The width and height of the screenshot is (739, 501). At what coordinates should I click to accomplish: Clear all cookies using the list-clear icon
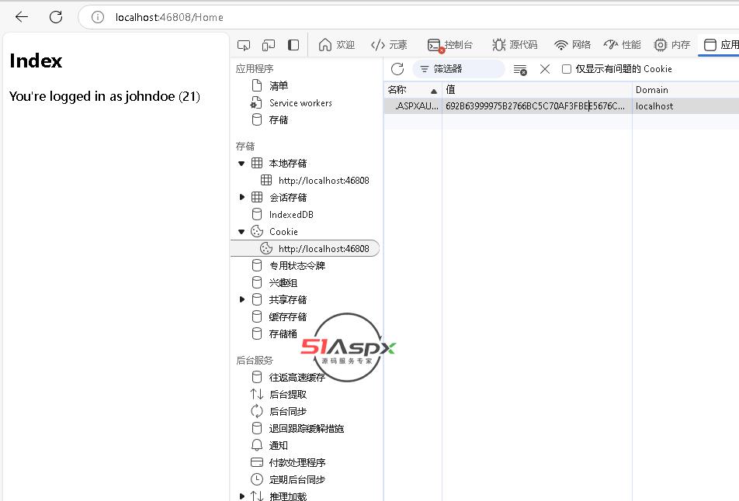[520, 70]
